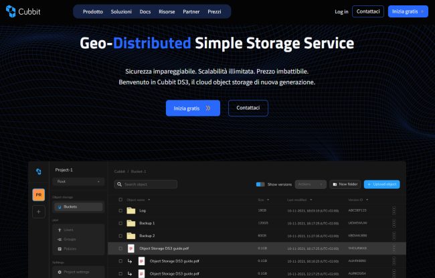Open the Backup 2 folder icon

[131, 236]
